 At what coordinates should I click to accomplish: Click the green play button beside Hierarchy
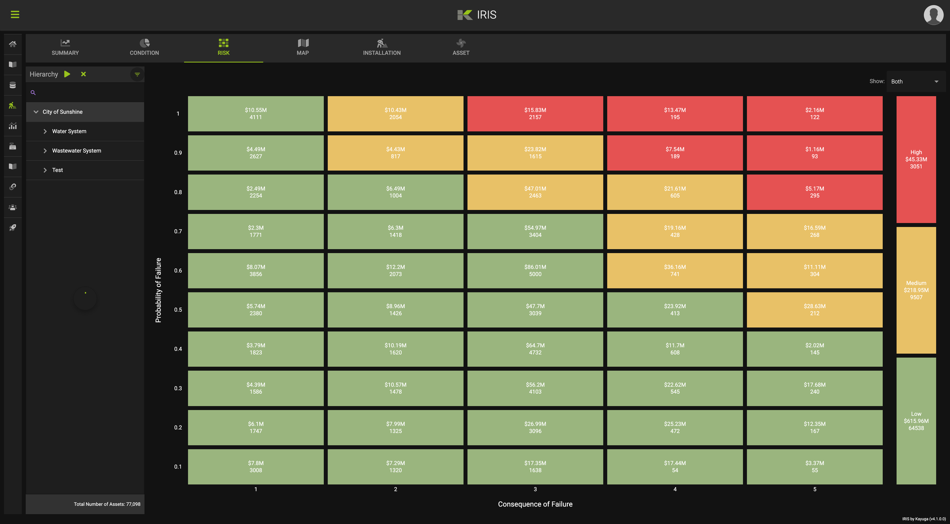(67, 74)
